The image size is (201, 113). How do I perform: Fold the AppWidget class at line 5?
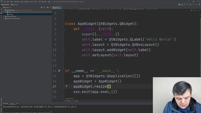click(x=63, y=24)
